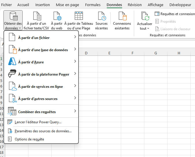Image resolution: width=195 pixels, height=157 pixels.
Task: Choose À partir de la plateforme Power entry
Action: 41,74
